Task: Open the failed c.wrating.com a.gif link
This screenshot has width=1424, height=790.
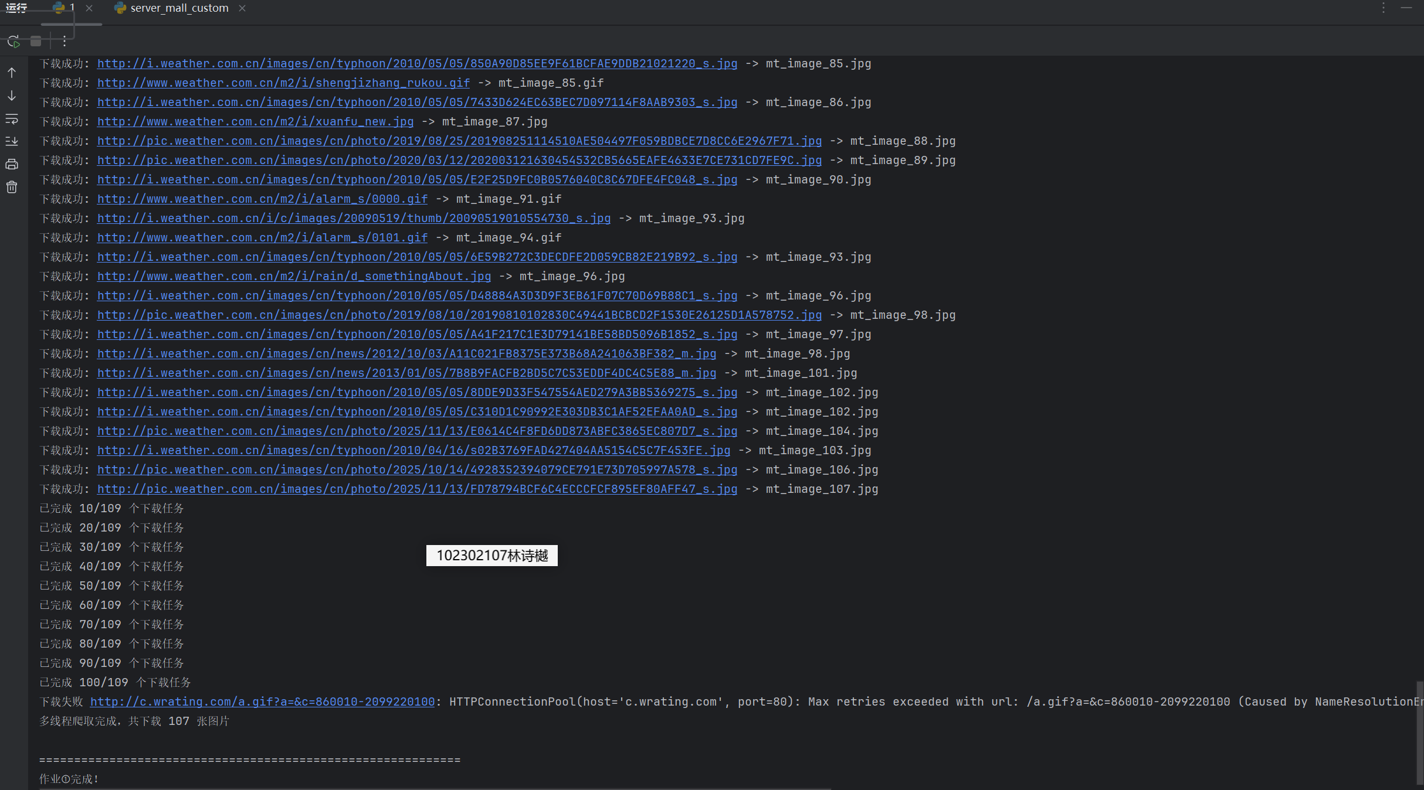Action: tap(262, 702)
